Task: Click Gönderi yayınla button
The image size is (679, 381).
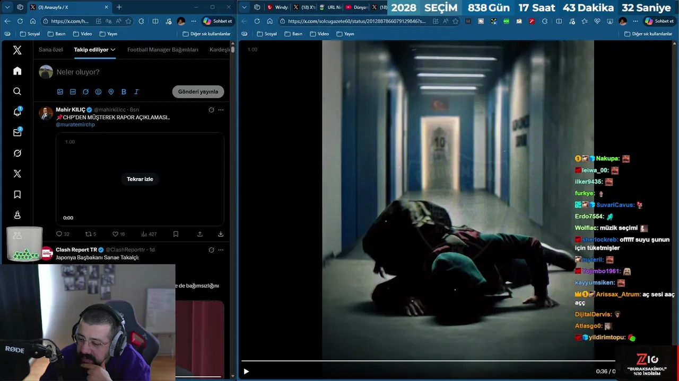Action: [198, 92]
